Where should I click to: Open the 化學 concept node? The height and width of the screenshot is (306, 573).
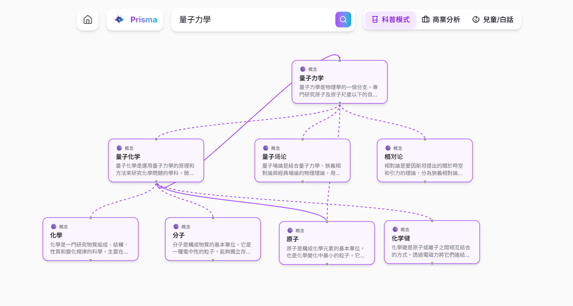tap(90, 239)
